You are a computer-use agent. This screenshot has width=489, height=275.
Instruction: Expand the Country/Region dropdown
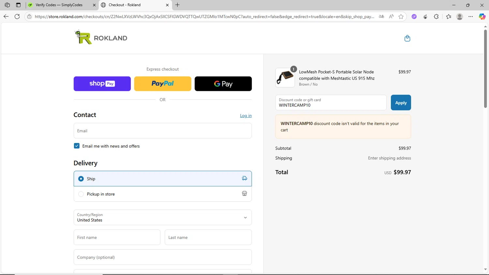click(163, 217)
